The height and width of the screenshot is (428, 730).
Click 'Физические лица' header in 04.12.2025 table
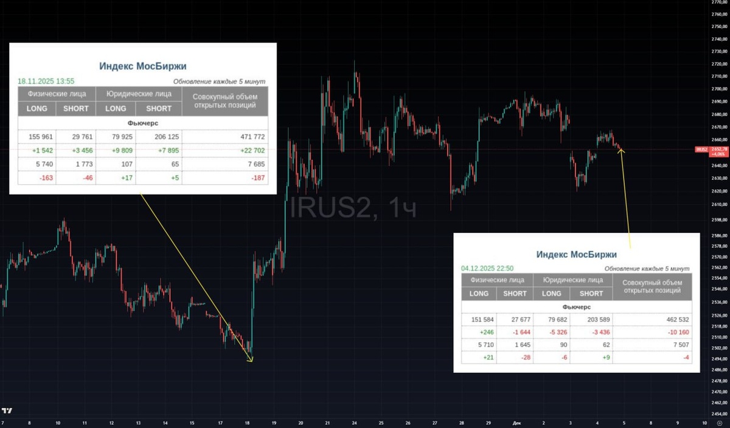[497, 280]
